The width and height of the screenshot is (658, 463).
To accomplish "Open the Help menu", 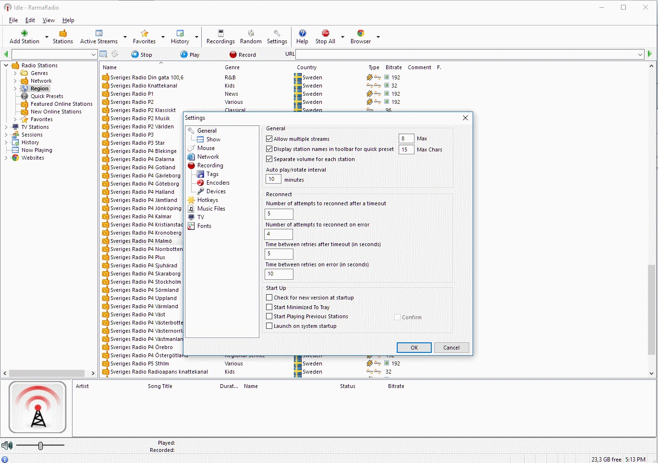I will click(x=68, y=20).
